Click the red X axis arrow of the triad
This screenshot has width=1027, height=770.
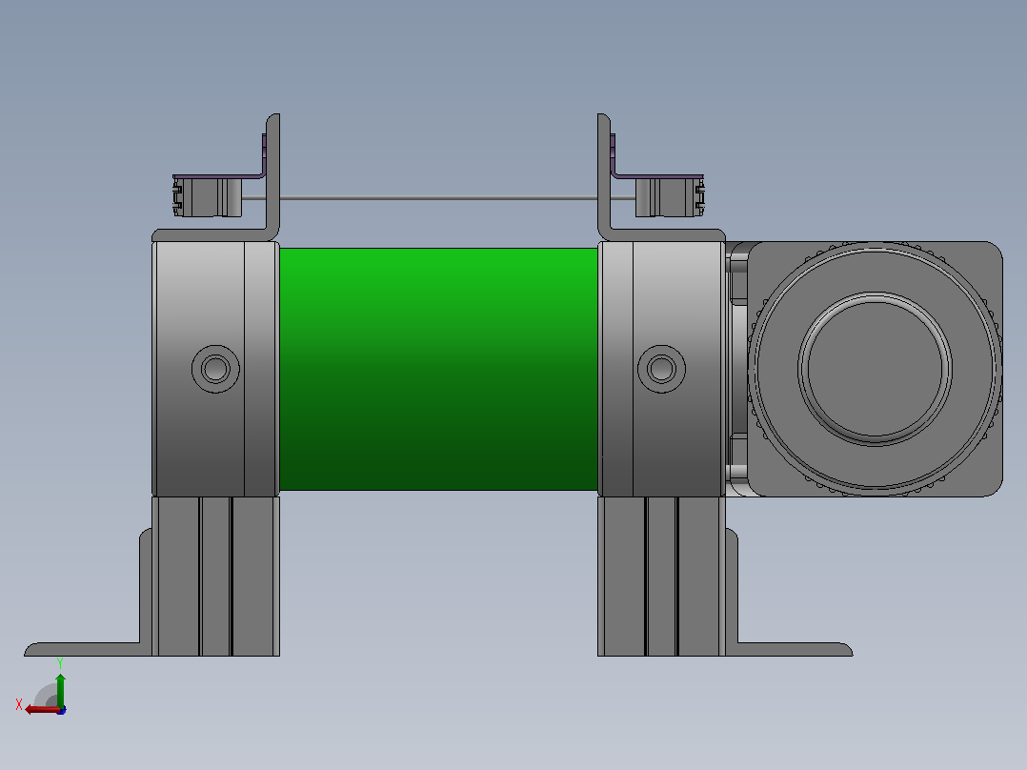click(41, 710)
